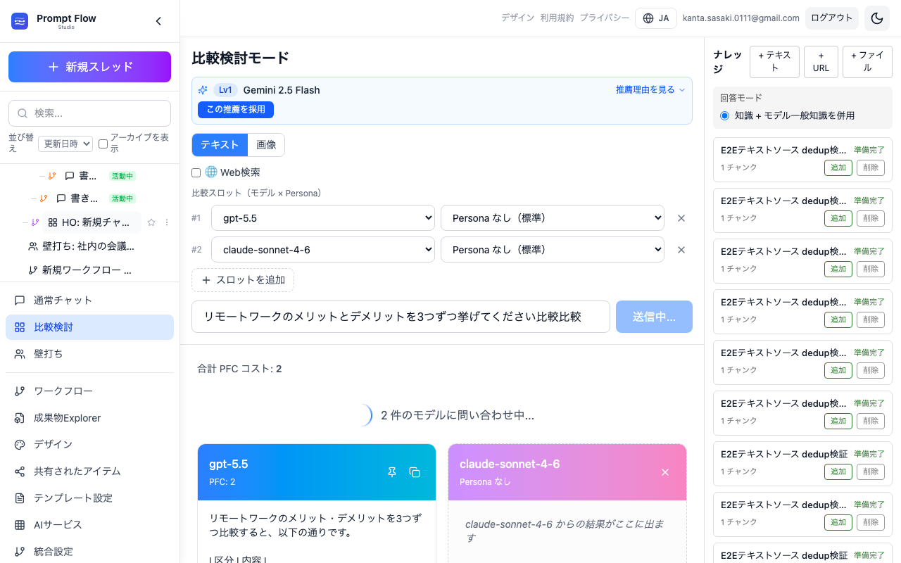Click スロットを追加 button
The width and height of the screenshot is (901, 563).
point(243,280)
